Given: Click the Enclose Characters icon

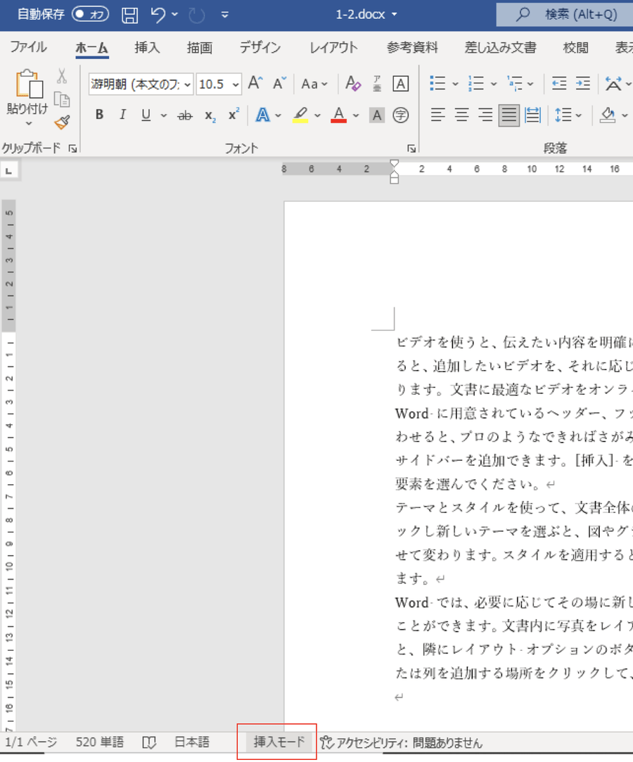Looking at the screenshot, I should pos(401,115).
